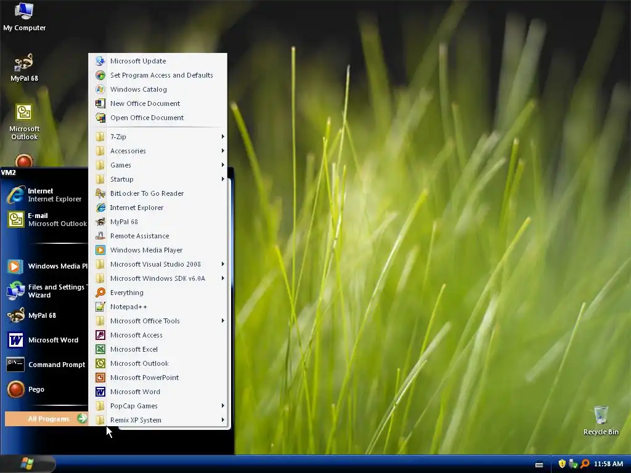
Task: Expand the PopCap Games submenu arrow
Action: (x=222, y=406)
